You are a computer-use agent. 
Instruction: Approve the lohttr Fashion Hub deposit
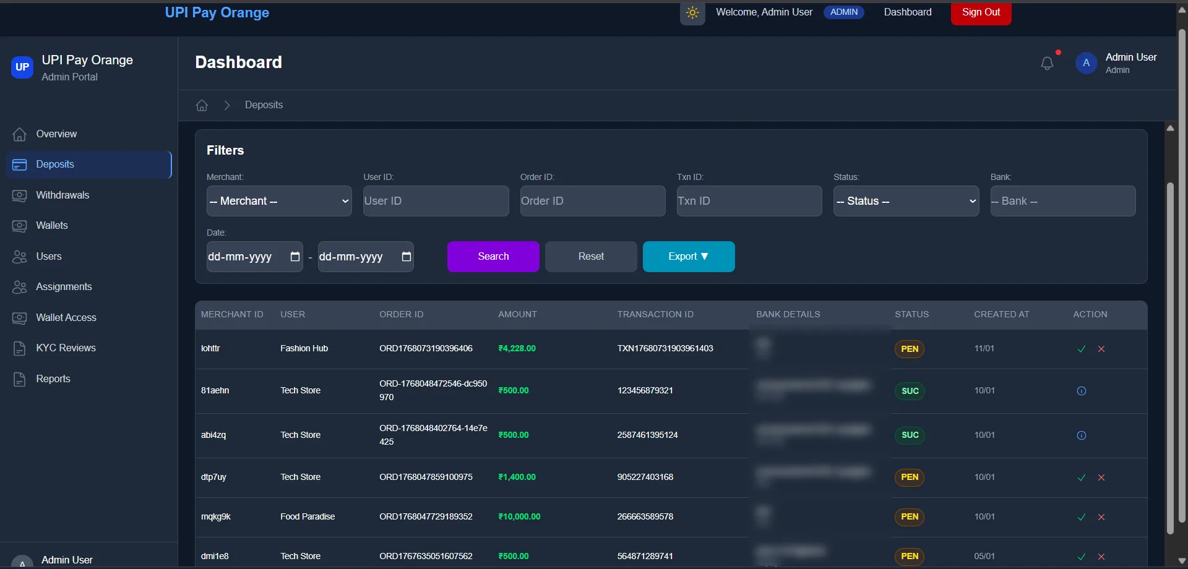click(1082, 349)
